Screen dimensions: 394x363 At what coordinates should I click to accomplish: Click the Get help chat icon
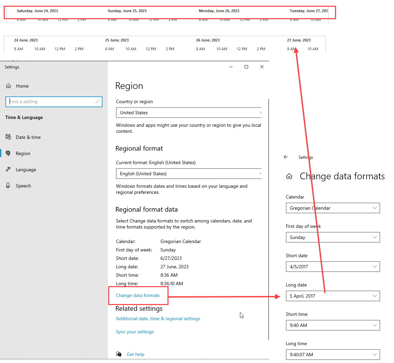click(119, 354)
